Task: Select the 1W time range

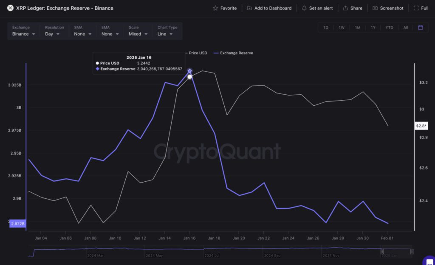Action: click(x=342, y=28)
